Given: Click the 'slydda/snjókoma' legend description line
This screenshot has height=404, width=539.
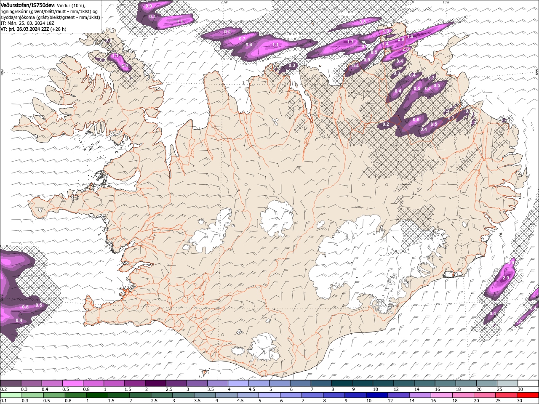Looking at the screenshot, I should pyautogui.click(x=50, y=17).
